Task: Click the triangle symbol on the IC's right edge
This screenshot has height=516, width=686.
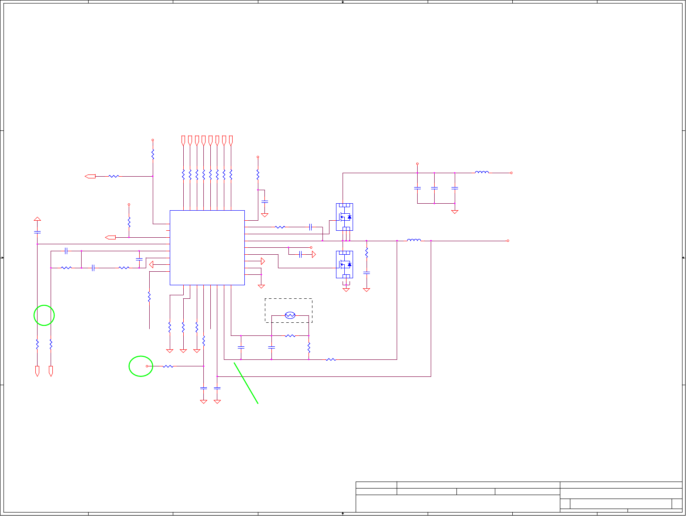Action: pyautogui.click(x=263, y=261)
